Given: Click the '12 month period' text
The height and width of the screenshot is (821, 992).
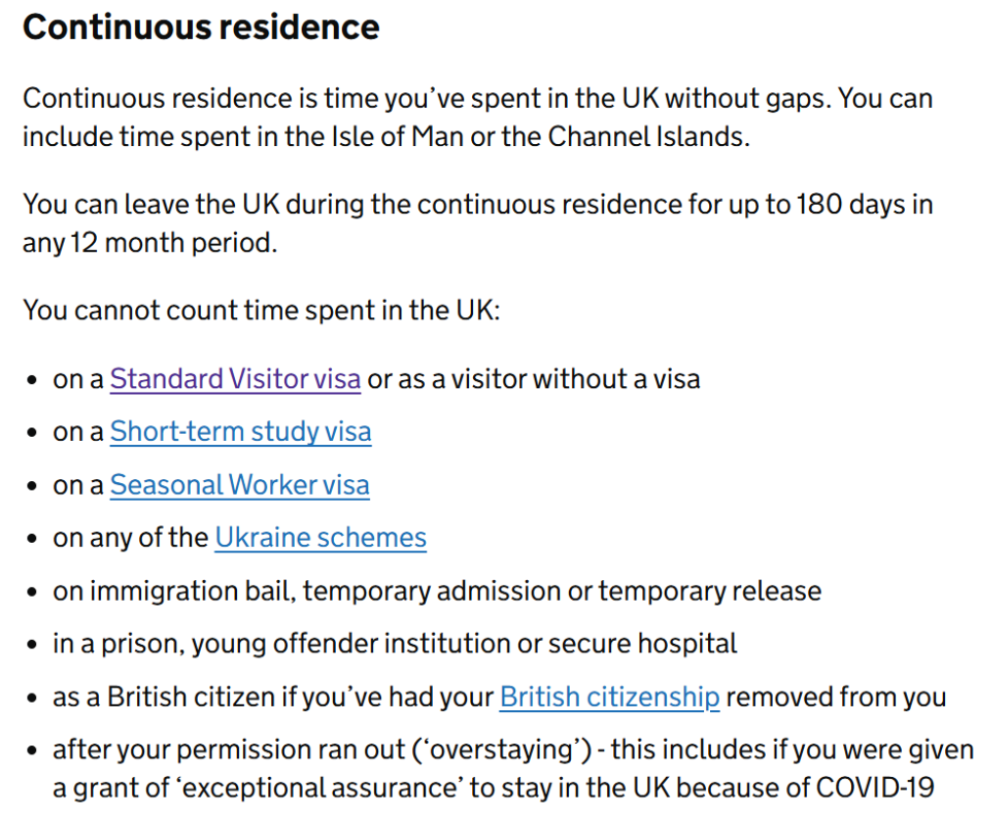Looking at the screenshot, I should click(x=172, y=242).
